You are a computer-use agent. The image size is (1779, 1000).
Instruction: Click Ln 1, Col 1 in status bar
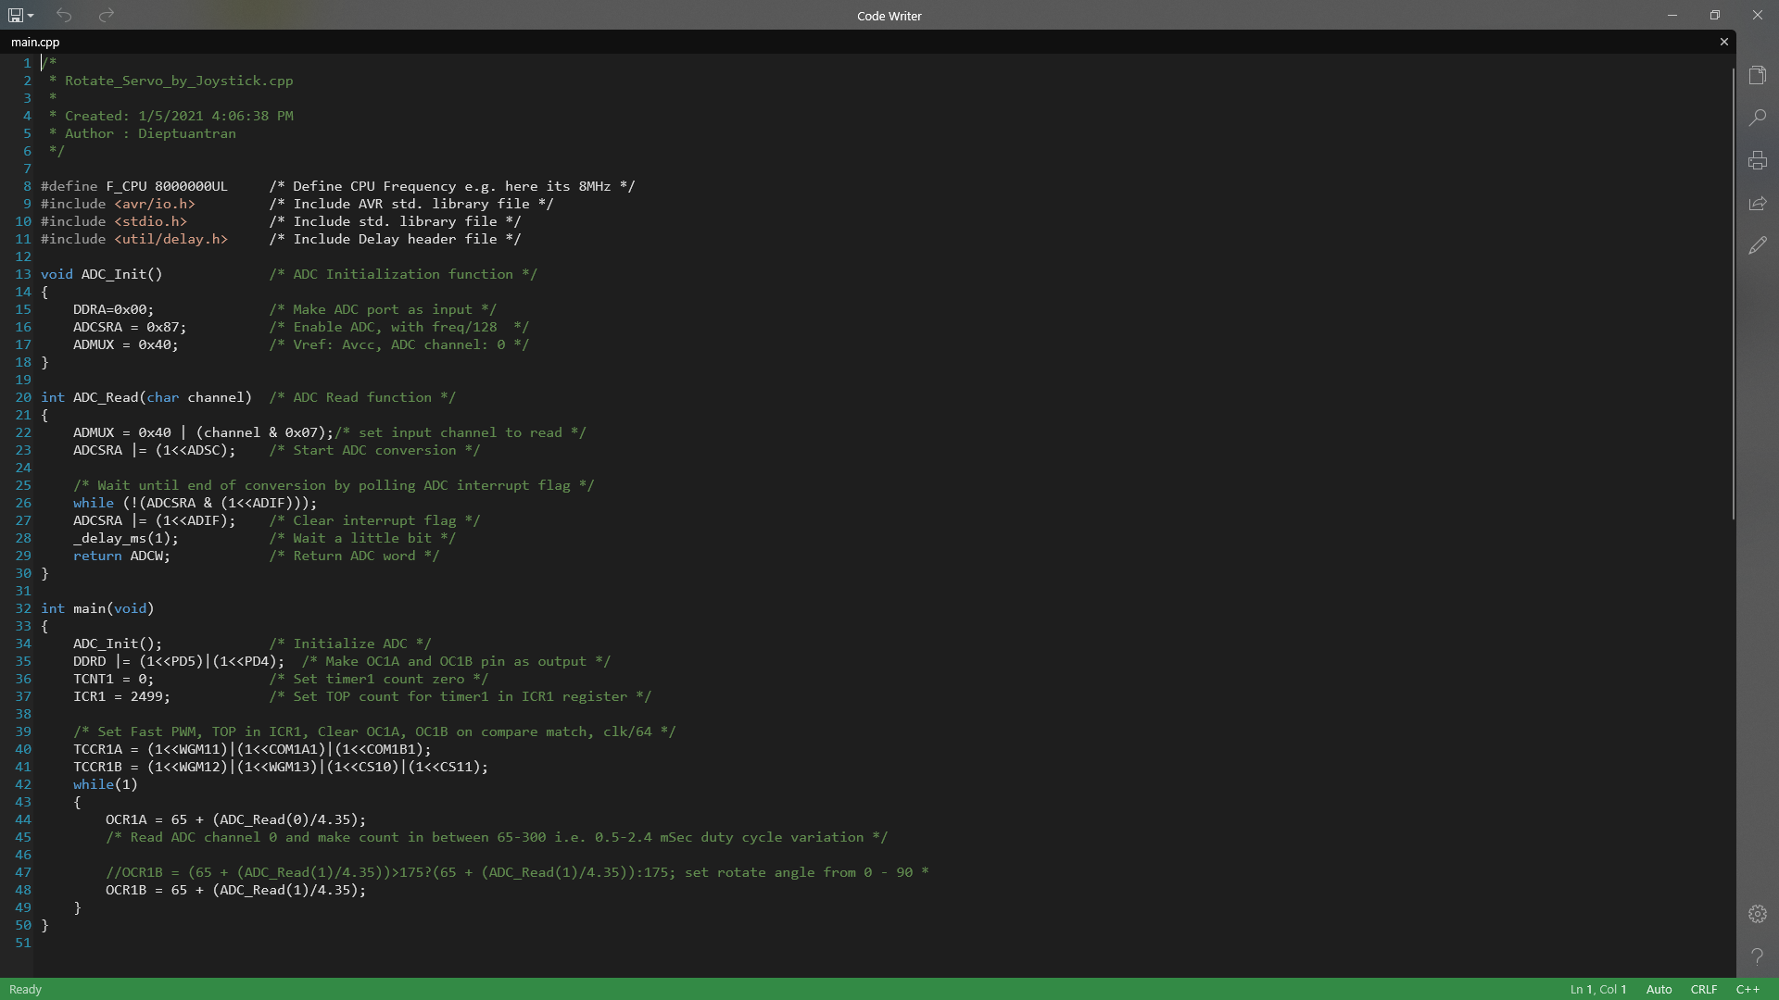coord(1598,989)
